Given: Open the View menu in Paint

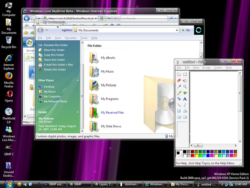Looking at the screenshot, I should point(196,68).
